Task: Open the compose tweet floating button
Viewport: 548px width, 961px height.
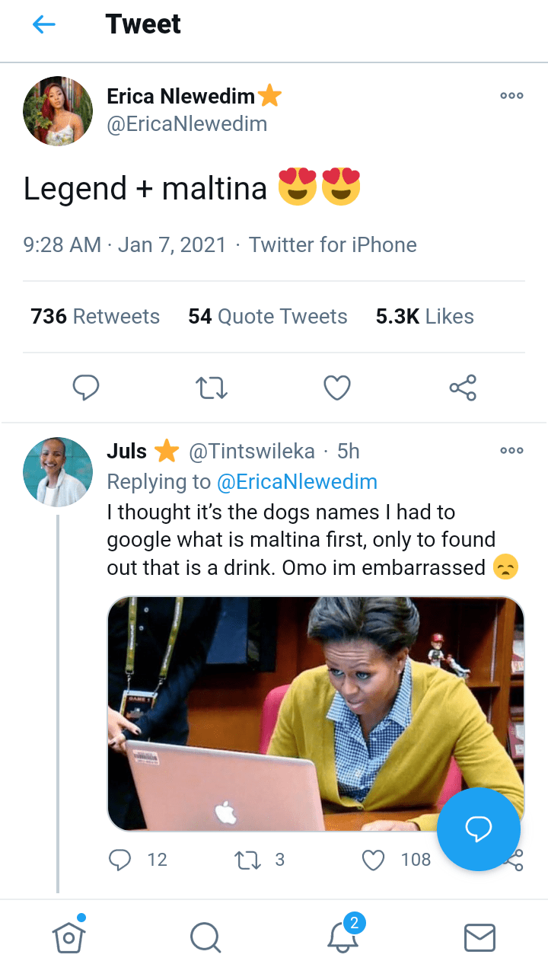Action: (479, 829)
